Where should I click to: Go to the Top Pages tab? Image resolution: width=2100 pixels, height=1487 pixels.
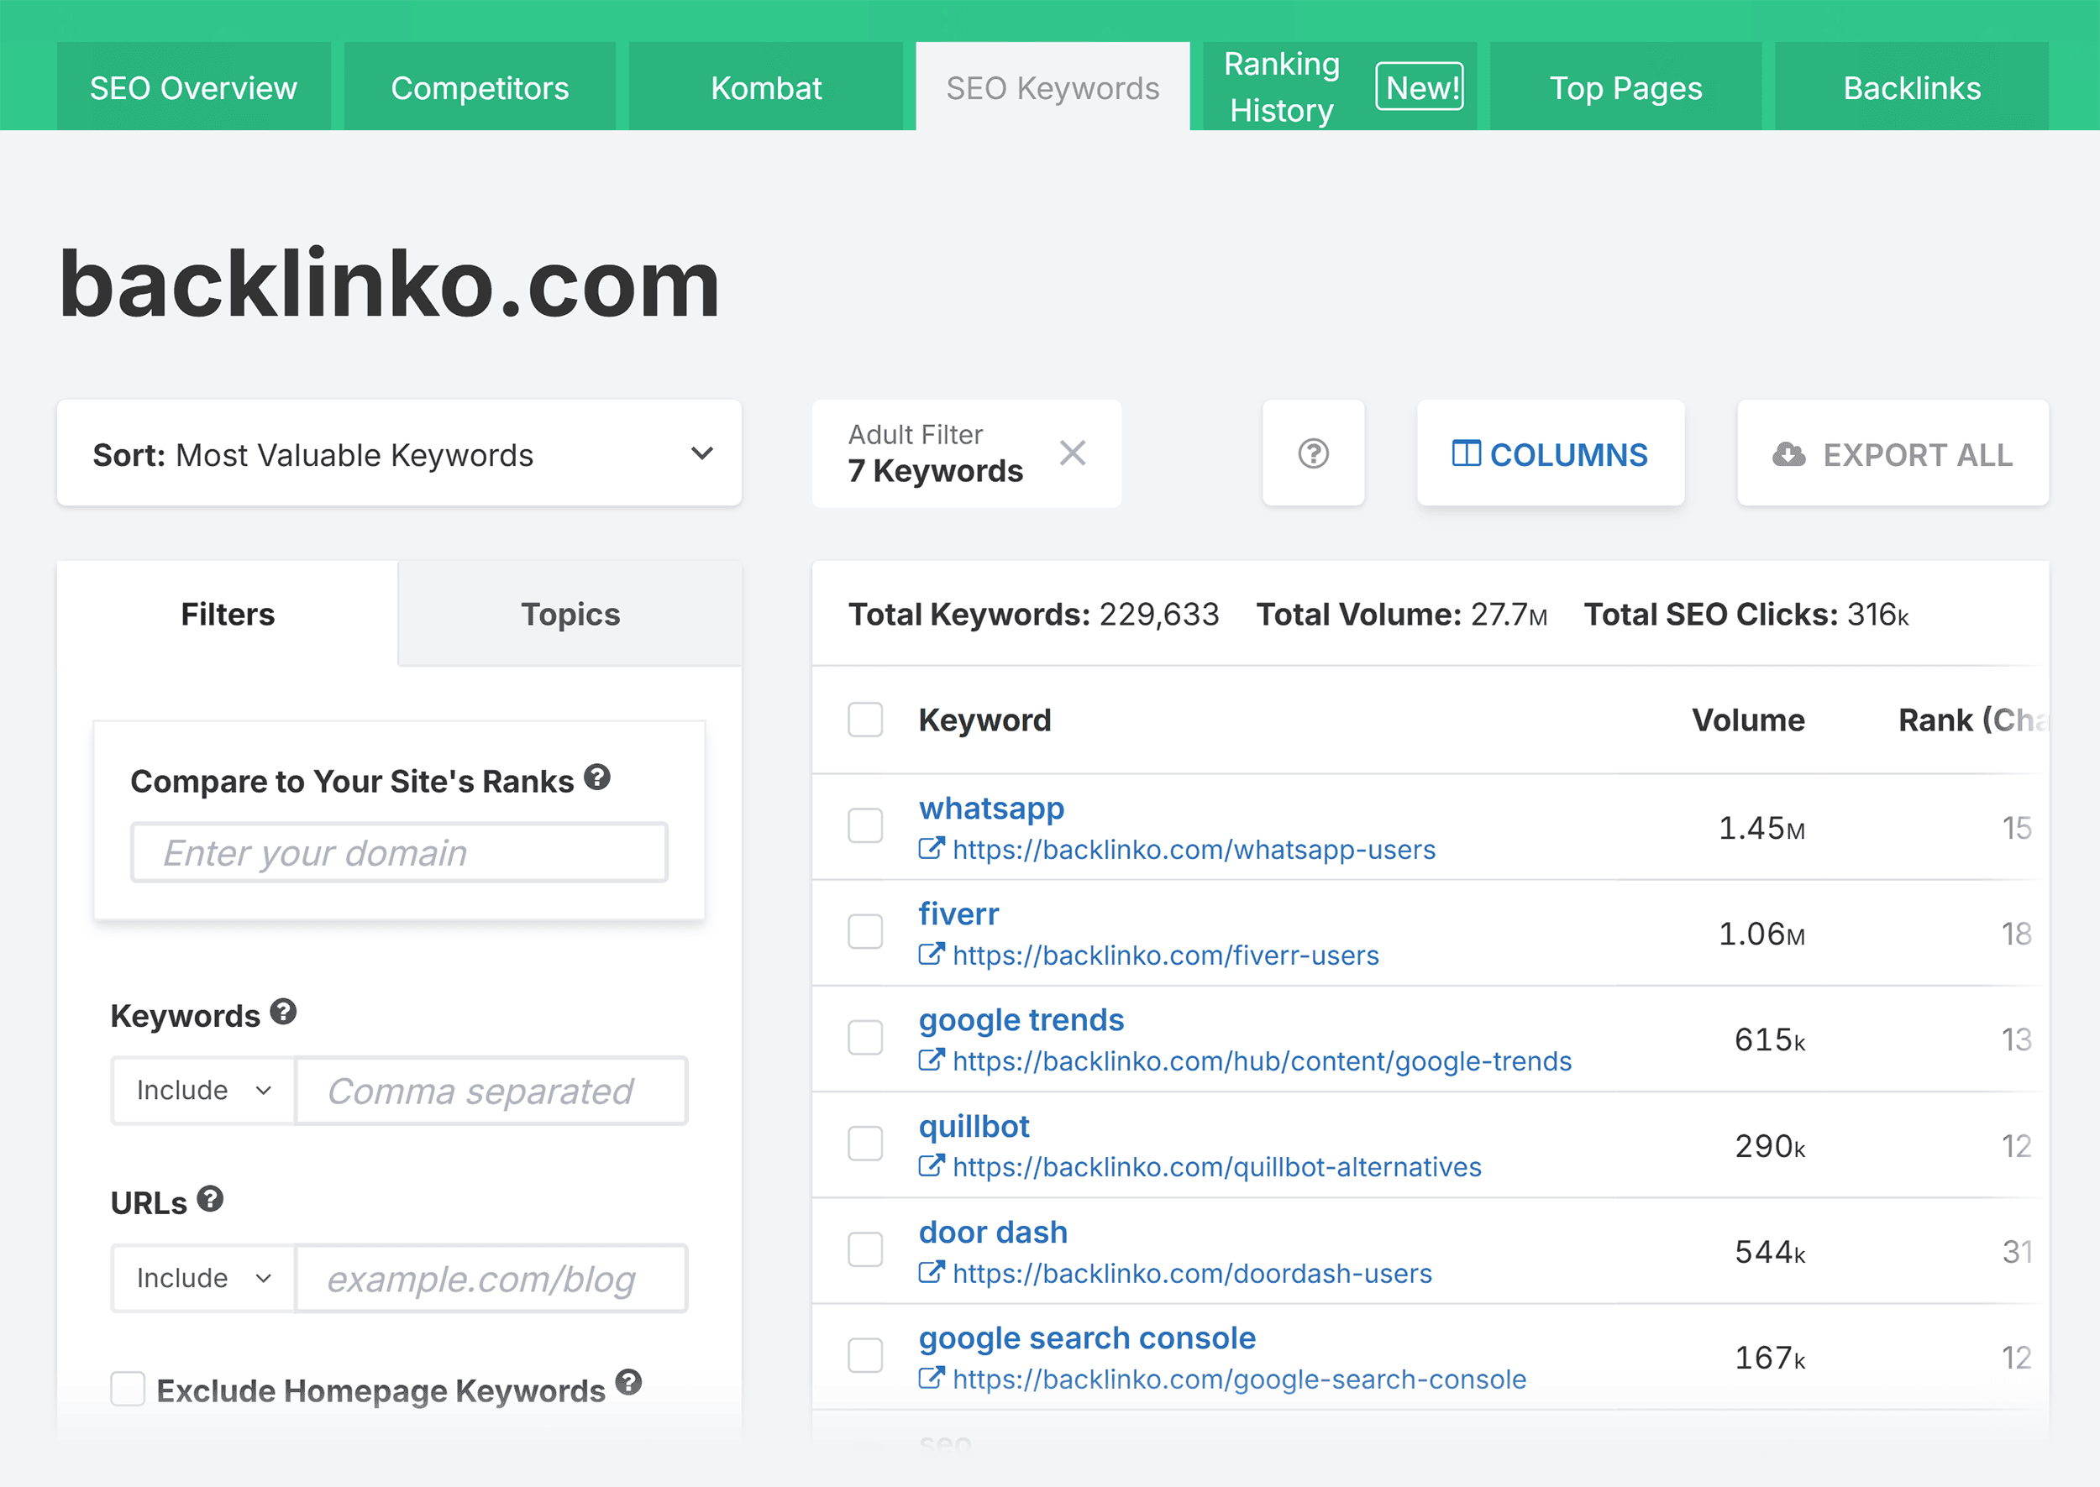pos(1625,87)
